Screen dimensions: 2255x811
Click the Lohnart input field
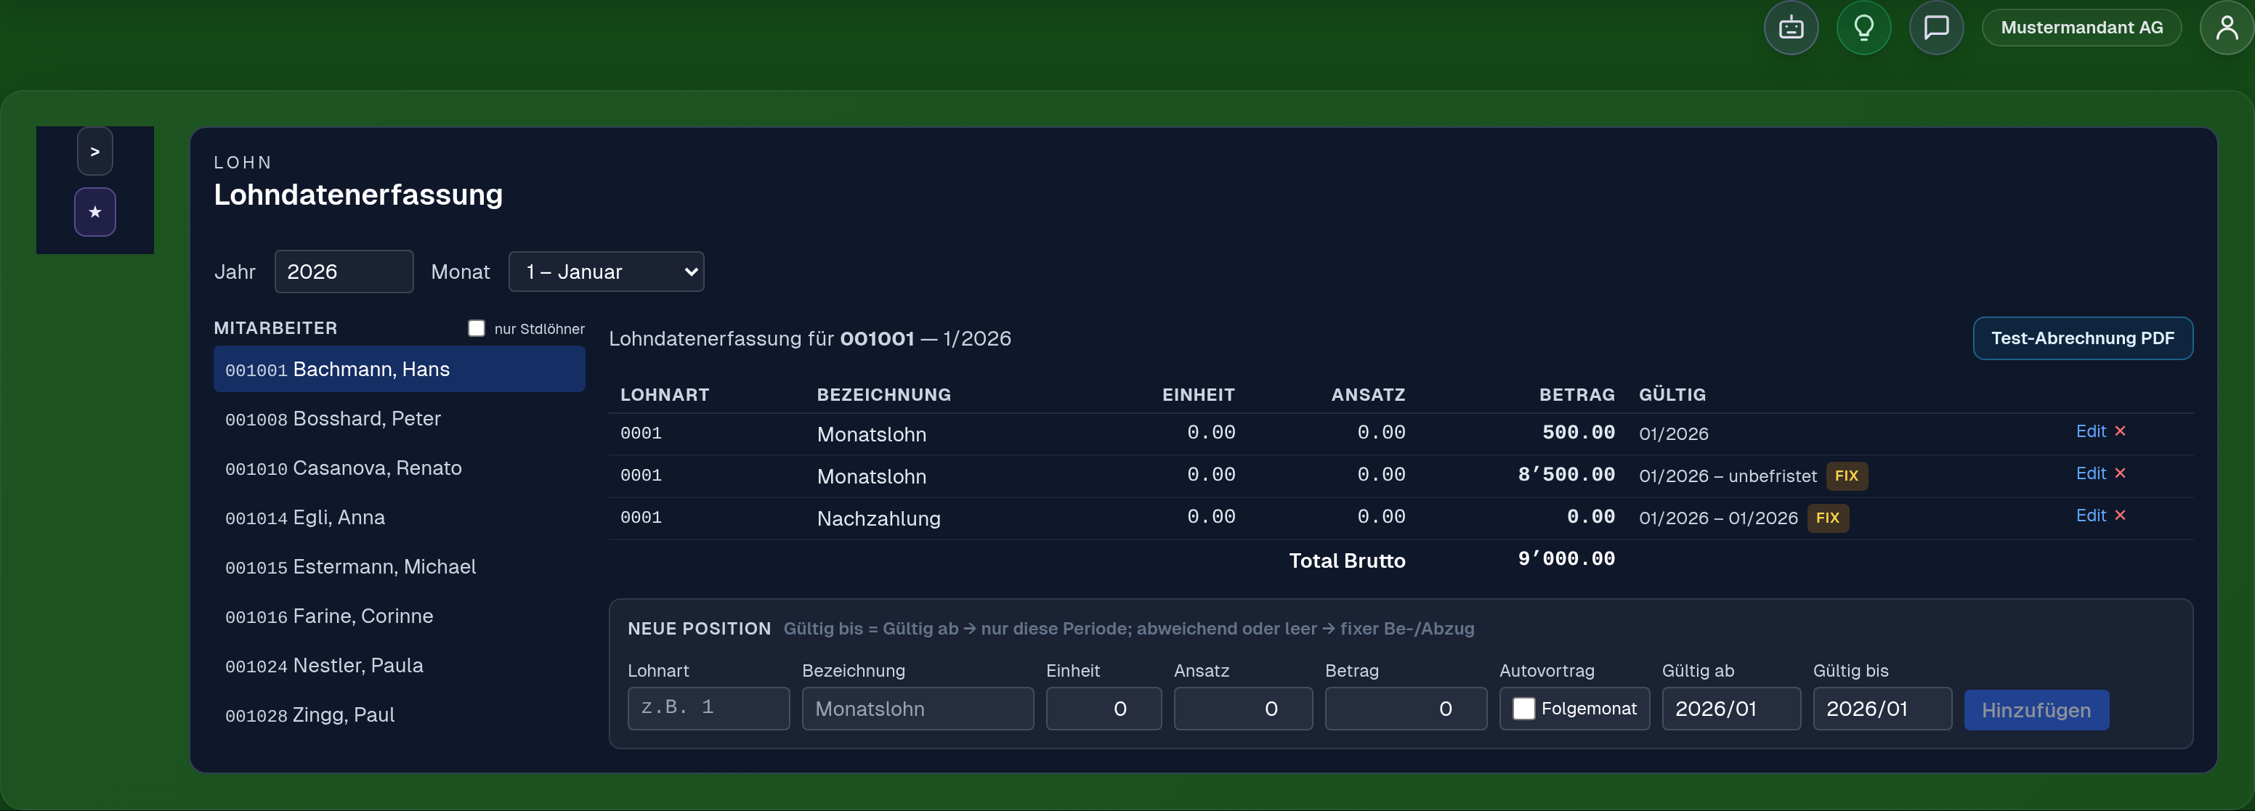tap(708, 709)
